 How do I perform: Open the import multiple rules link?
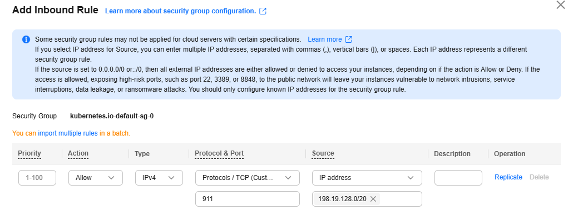(x=68, y=133)
